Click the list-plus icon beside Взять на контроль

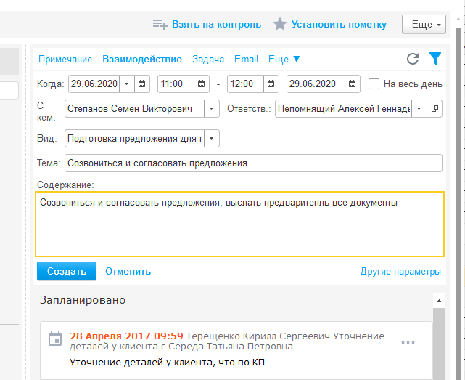tap(160, 25)
